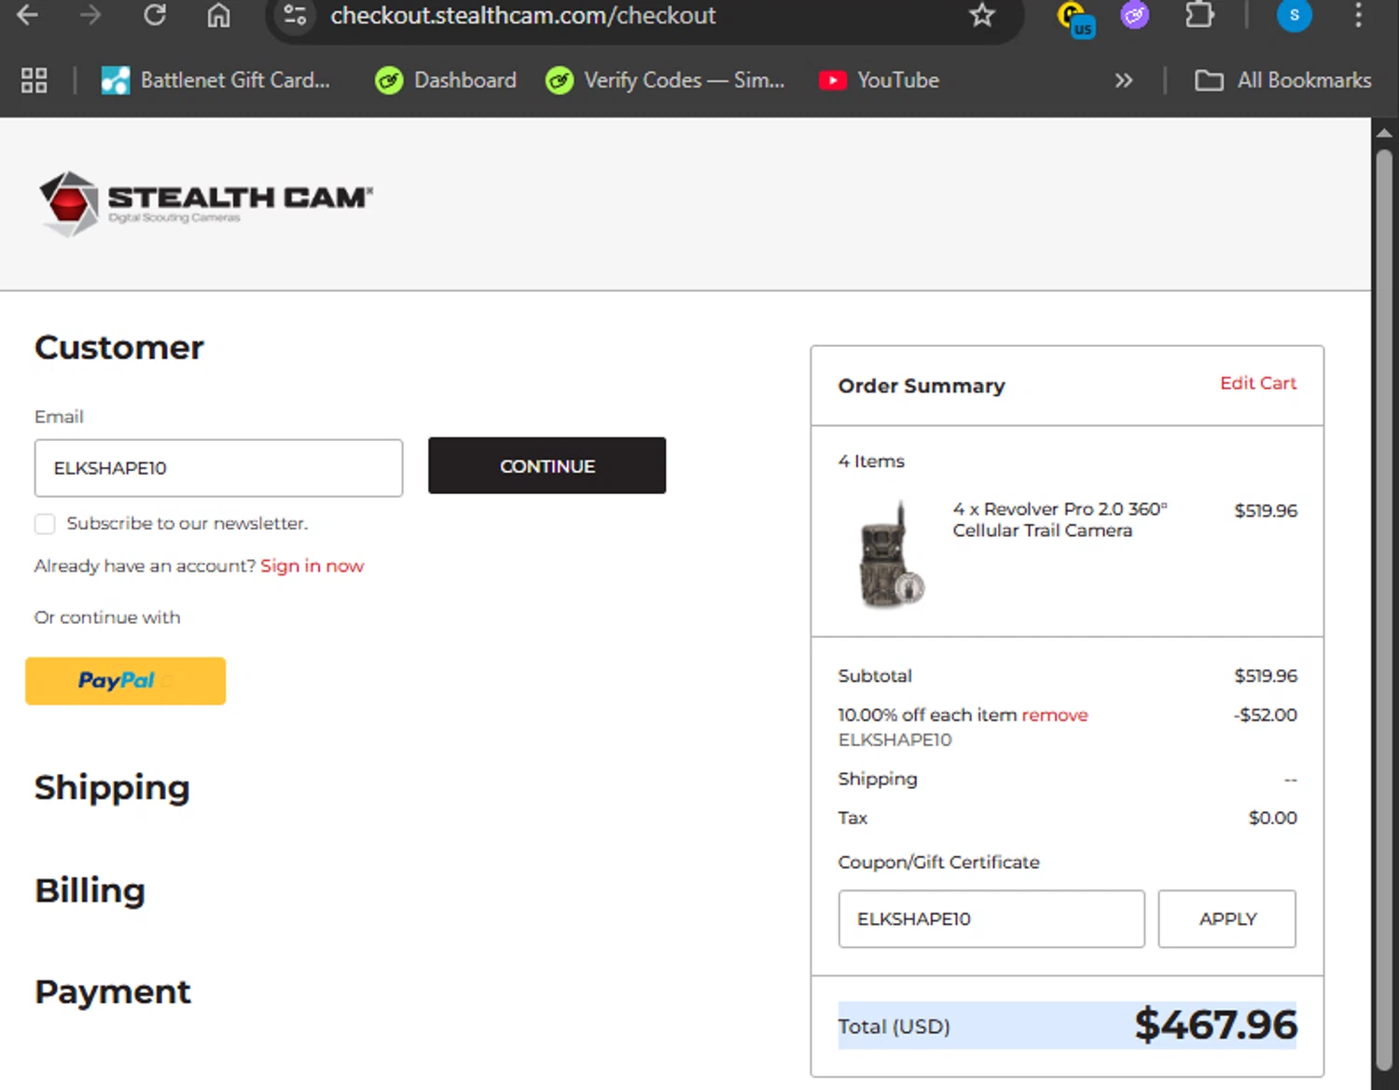Click the Sign in now link
The height and width of the screenshot is (1090, 1399).
[x=312, y=566]
